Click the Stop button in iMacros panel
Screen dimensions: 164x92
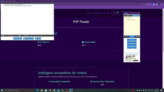pyautogui.click(x=132, y=42)
